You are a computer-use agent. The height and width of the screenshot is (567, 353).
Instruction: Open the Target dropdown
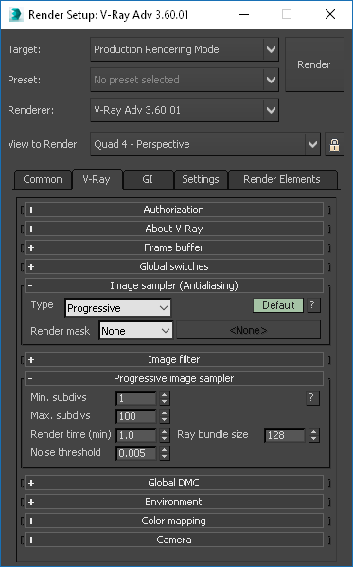point(185,49)
